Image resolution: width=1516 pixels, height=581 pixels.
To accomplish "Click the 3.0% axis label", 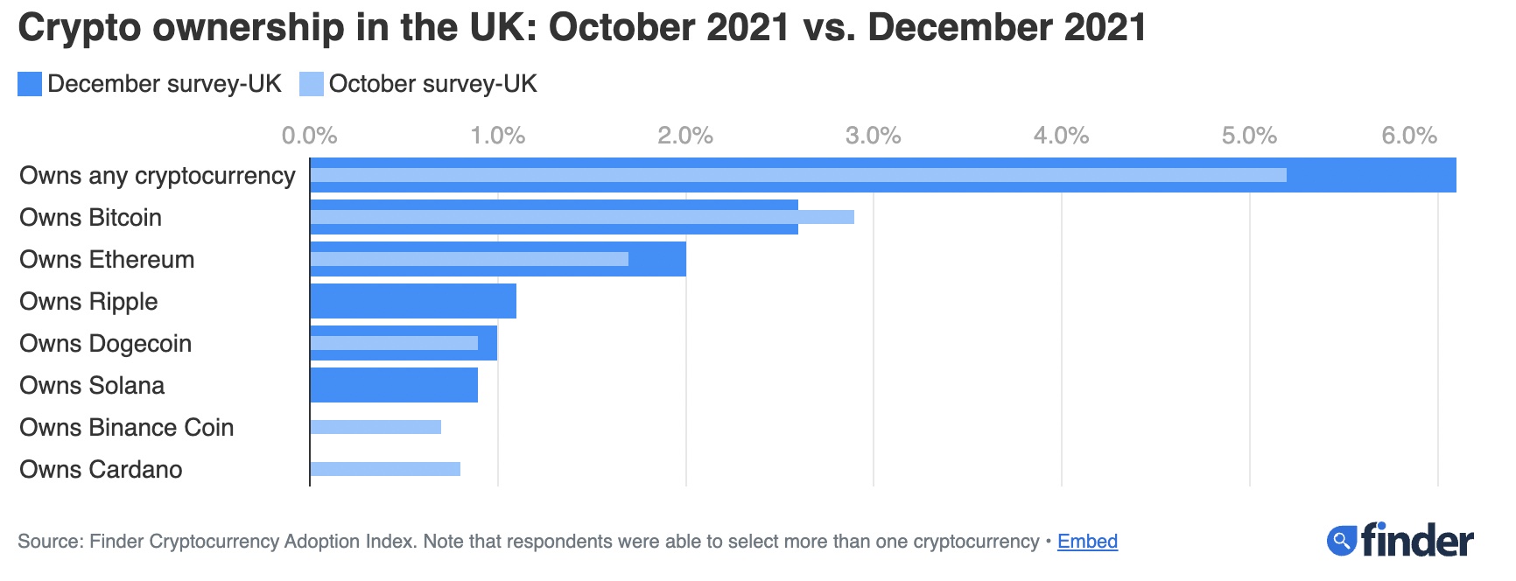I will pyautogui.click(x=873, y=136).
